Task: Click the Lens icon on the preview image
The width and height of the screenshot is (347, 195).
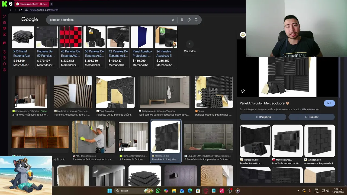Action: click(243, 91)
